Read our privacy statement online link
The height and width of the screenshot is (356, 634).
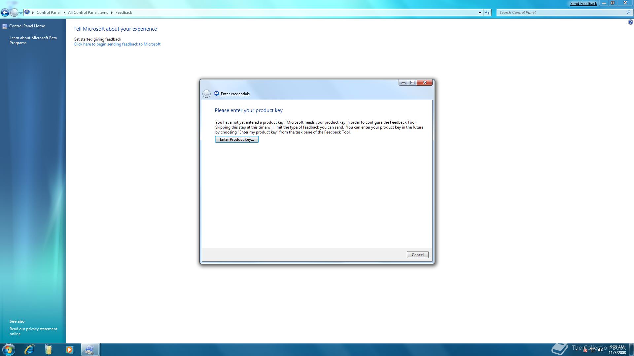[x=33, y=331]
